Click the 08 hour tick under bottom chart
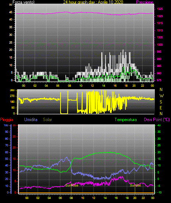The height and width of the screenshot is (203, 171). (x=71, y=198)
